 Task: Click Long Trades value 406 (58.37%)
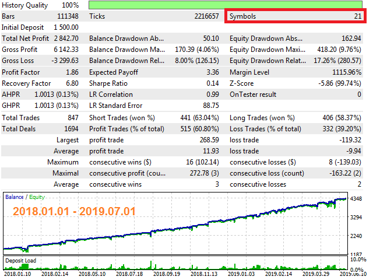pos(342,118)
